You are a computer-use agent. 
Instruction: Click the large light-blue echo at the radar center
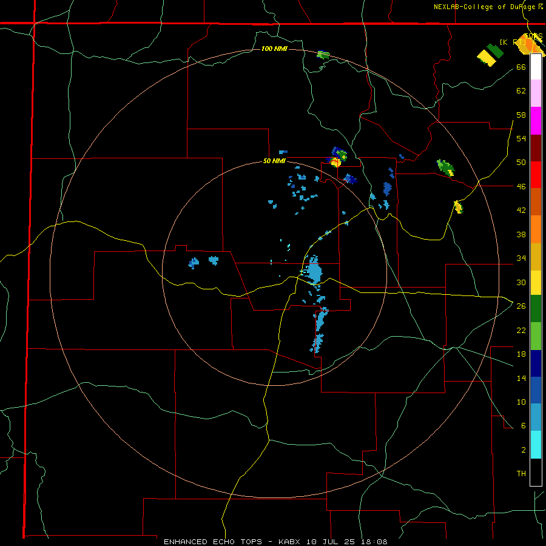(x=314, y=270)
